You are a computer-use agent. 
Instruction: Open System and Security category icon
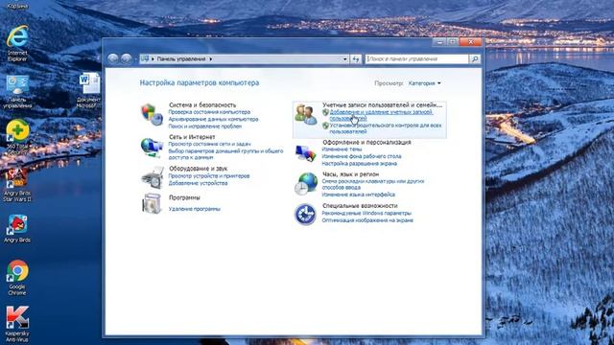[x=152, y=114]
